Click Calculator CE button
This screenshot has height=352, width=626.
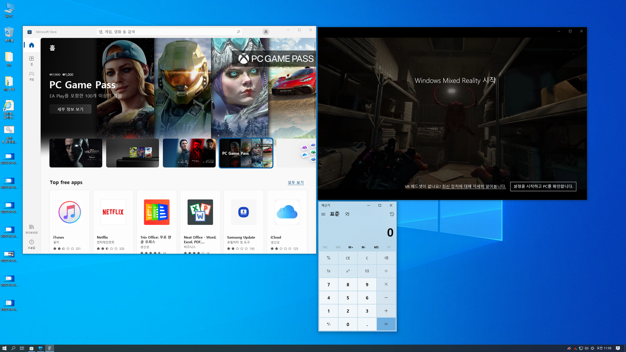(x=348, y=258)
